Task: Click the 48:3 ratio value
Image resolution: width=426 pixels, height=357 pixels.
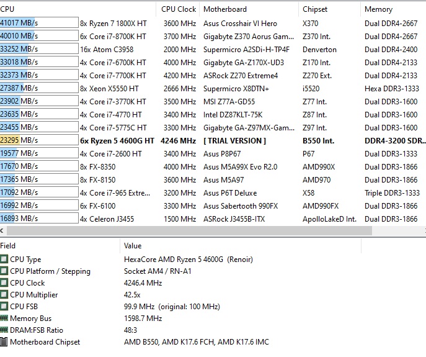Action: point(130,330)
